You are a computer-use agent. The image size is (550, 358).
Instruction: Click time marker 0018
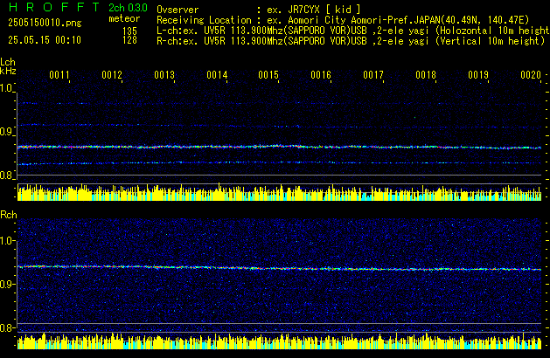click(426, 75)
